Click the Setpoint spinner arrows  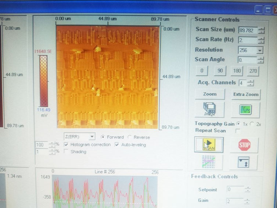coord(248,190)
